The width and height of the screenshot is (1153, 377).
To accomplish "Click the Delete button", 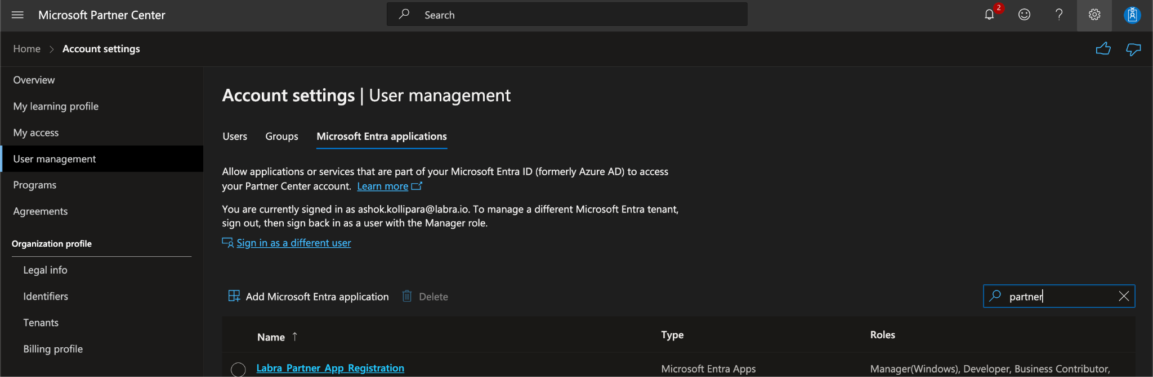I will click(425, 296).
